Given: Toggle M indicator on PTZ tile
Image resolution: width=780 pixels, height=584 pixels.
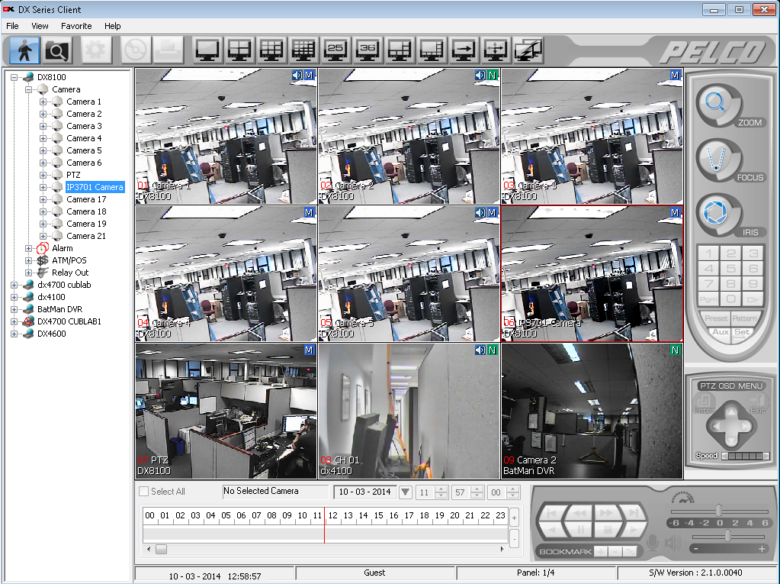Looking at the screenshot, I should (309, 350).
